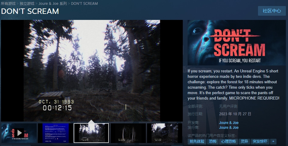Select the 突发惊吓 tag

coord(260,141)
